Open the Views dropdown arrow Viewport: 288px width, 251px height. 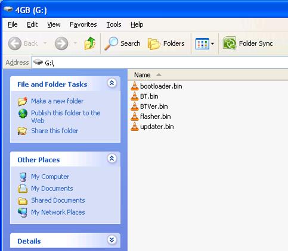(x=212, y=43)
